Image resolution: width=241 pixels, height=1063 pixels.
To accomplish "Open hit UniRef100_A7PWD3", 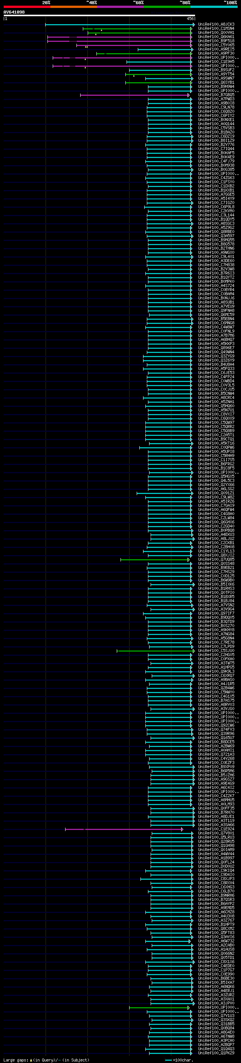I will click(216, 99).
